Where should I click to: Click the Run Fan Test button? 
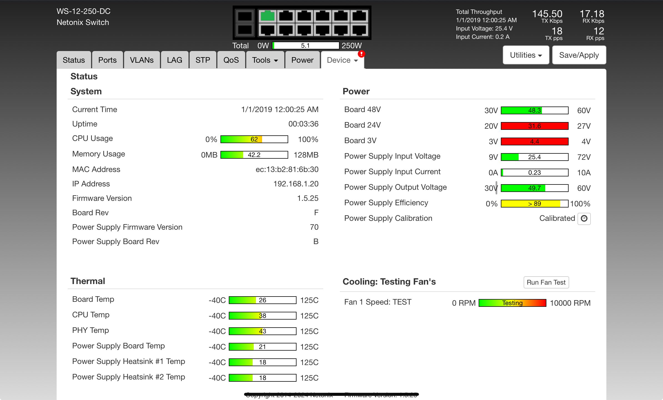coord(546,282)
